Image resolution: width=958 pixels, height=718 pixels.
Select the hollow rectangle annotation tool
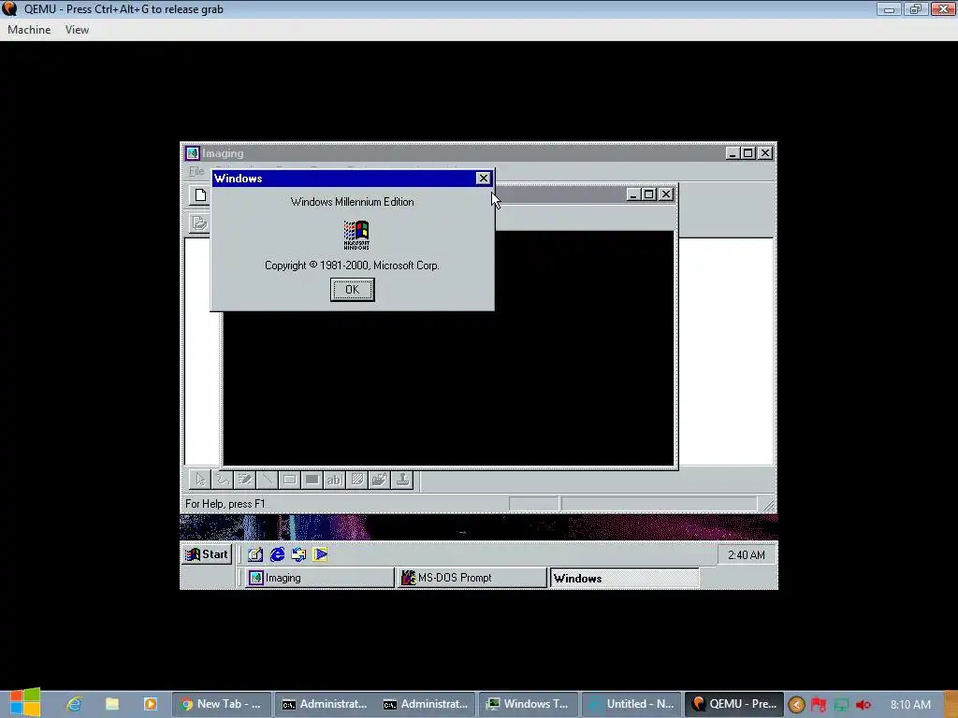click(x=290, y=480)
